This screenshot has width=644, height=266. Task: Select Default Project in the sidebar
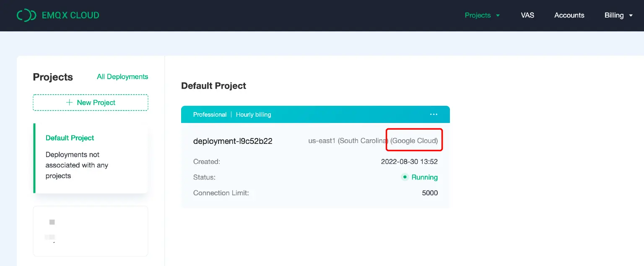(x=70, y=138)
